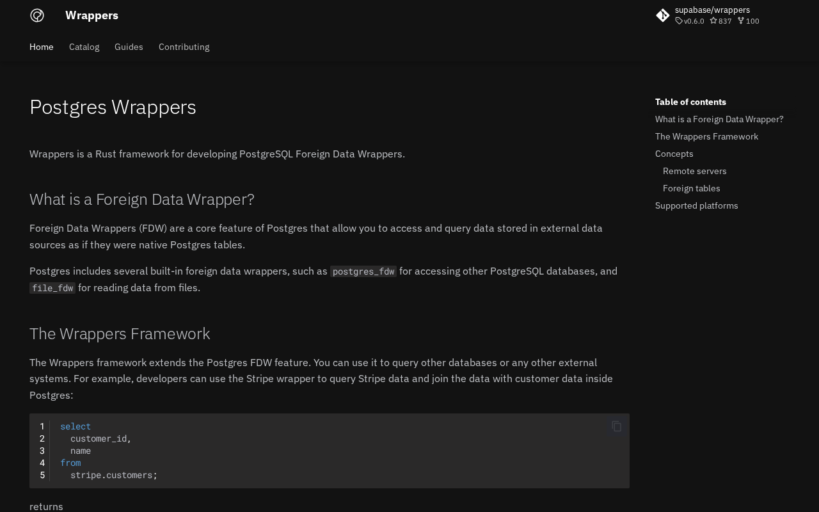819x512 pixels.
Task: Open the Guides tab
Action: [129, 47]
